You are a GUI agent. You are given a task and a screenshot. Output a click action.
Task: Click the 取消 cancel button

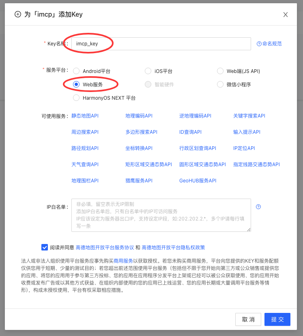tap(248, 319)
